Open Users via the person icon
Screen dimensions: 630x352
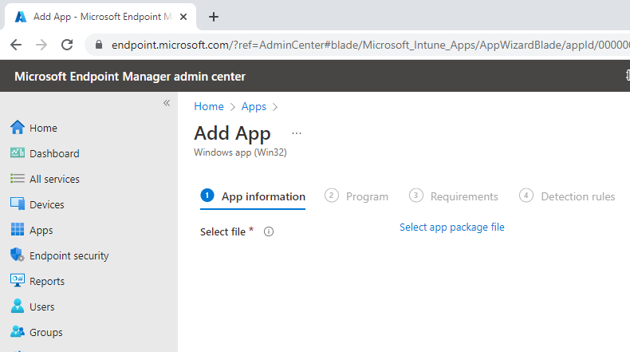point(17,307)
